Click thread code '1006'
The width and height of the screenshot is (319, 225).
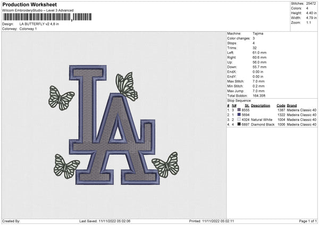pyautogui.click(x=281, y=125)
